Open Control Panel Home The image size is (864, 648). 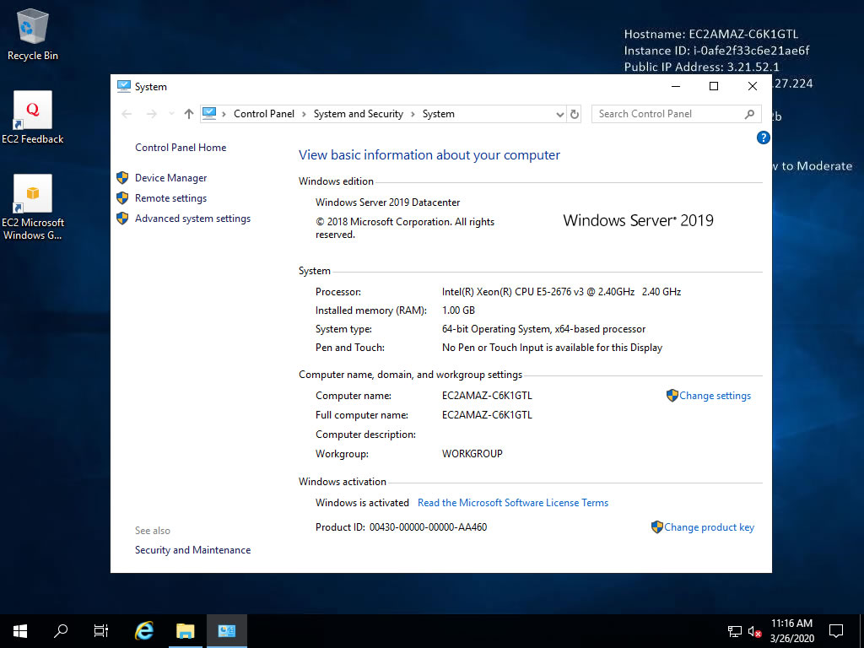point(181,148)
